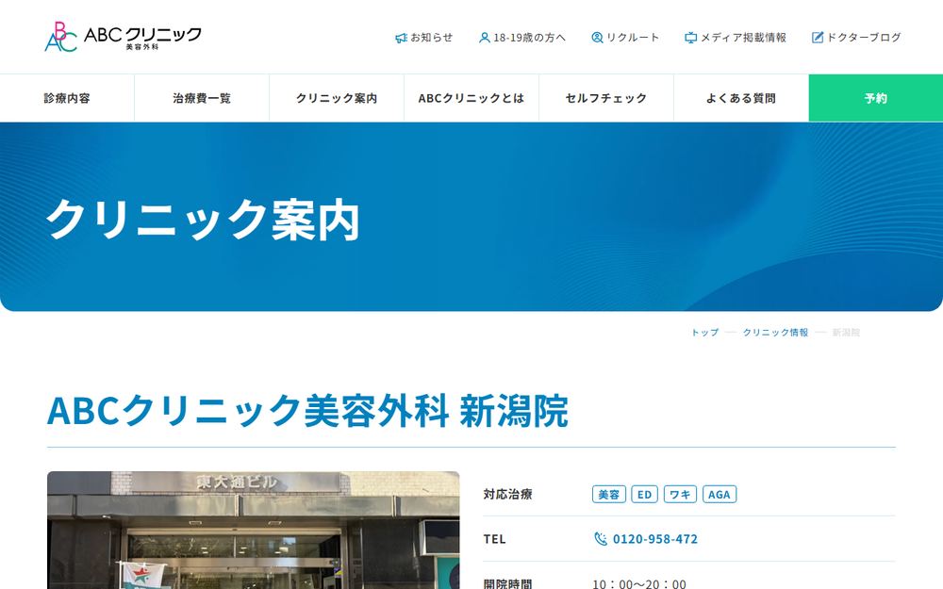Screen dimensions: 943x589
Task: Open the 診療内容 menu
Action: [x=67, y=98]
